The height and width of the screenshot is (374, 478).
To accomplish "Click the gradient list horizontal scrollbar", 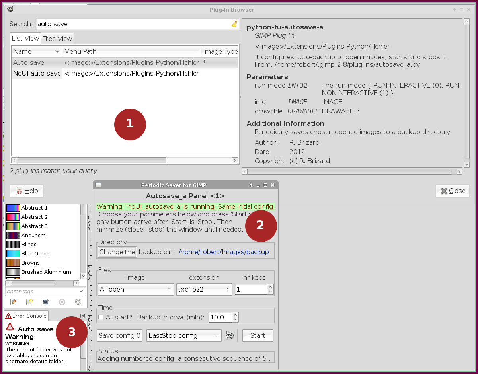I will [x=33, y=283].
